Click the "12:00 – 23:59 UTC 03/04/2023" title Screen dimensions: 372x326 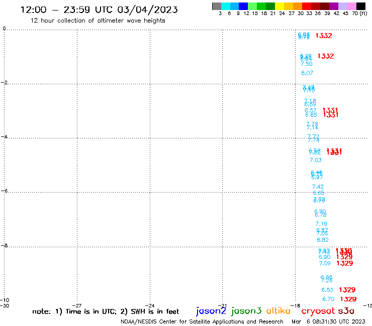pos(99,10)
